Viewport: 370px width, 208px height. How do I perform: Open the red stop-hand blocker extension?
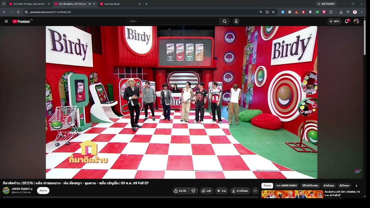point(304,12)
